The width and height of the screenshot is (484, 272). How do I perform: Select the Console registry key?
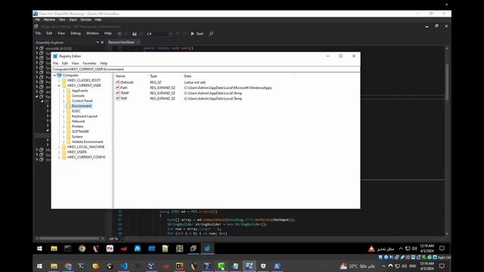click(78, 96)
